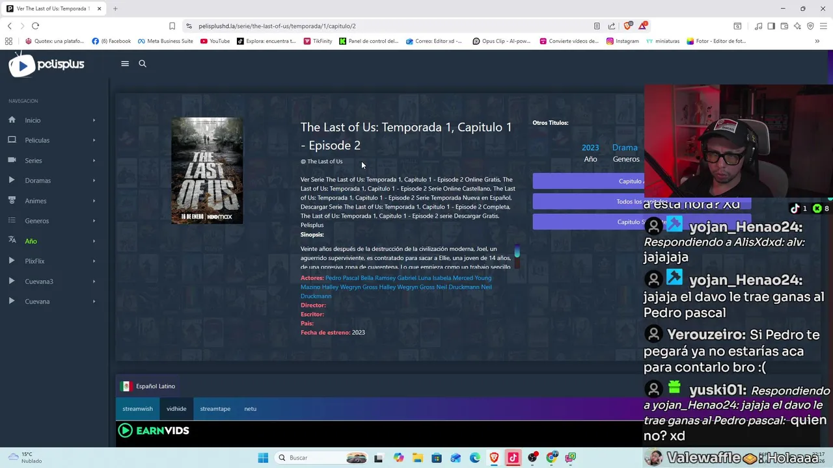This screenshot has height=468, width=833.
Task: Show more bookmarks with double chevron
Action: (817, 41)
